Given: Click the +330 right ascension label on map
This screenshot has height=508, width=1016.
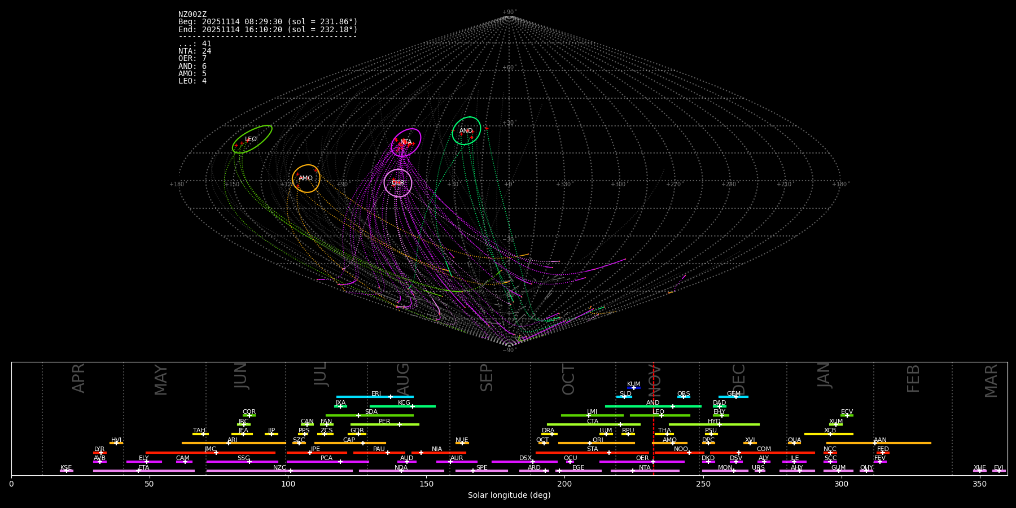Looking at the screenshot, I should click(x=563, y=184).
